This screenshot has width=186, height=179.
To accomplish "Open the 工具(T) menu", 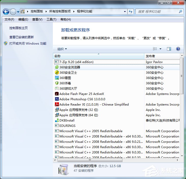I will [51, 19].
